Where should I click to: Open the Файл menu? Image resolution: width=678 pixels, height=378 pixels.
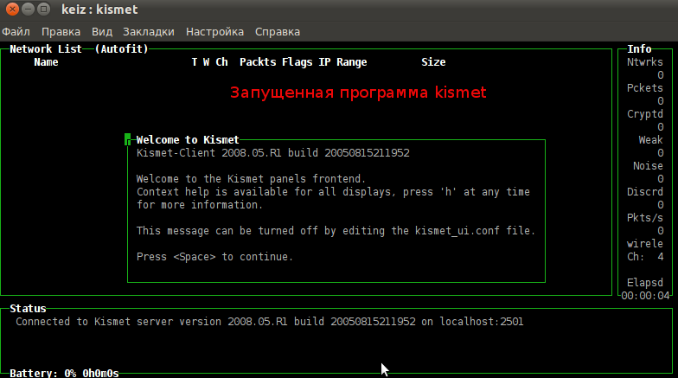[16, 31]
